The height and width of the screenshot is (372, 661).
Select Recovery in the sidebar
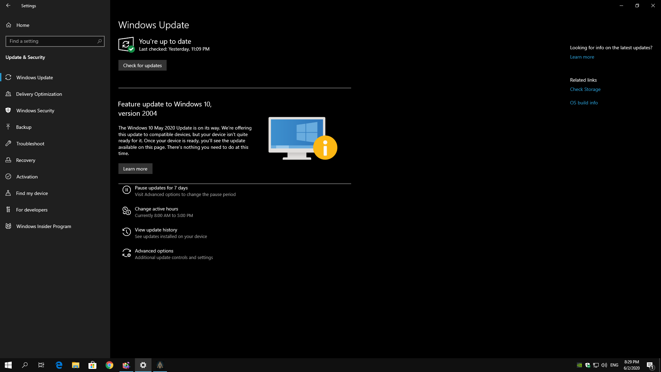point(25,160)
